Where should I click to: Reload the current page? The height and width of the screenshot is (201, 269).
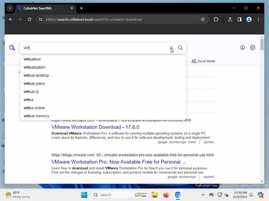point(29,19)
